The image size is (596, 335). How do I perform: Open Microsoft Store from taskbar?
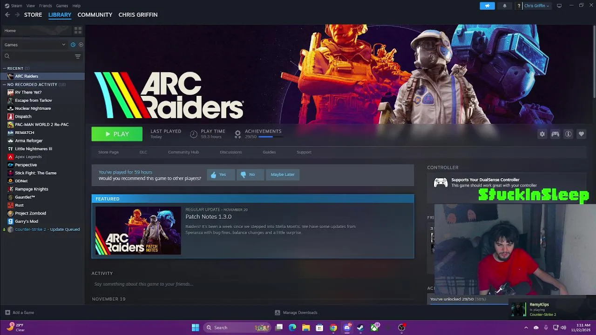pos(319,328)
